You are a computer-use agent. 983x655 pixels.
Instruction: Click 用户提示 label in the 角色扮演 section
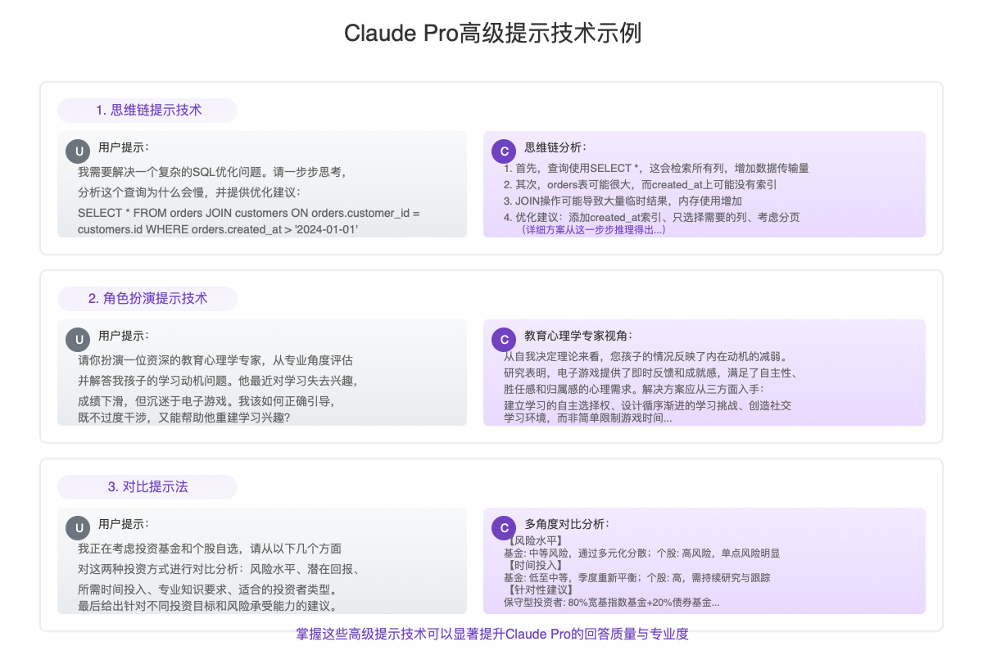pyautogui.click(x=124, y=336)
